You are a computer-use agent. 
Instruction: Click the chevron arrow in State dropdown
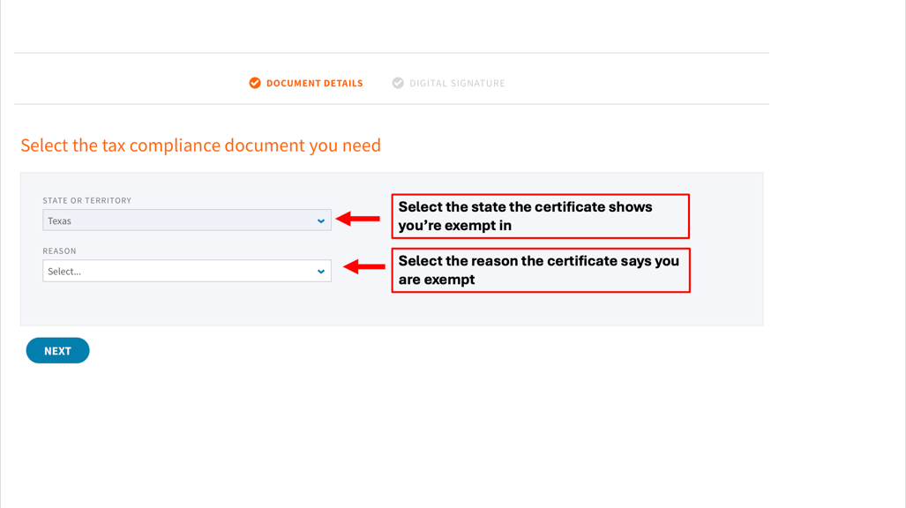[x=321, y=220]
